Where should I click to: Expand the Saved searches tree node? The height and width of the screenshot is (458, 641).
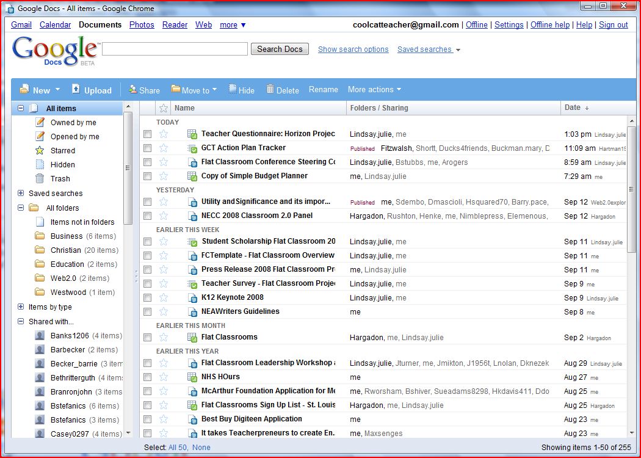click(x=20, y=193)
